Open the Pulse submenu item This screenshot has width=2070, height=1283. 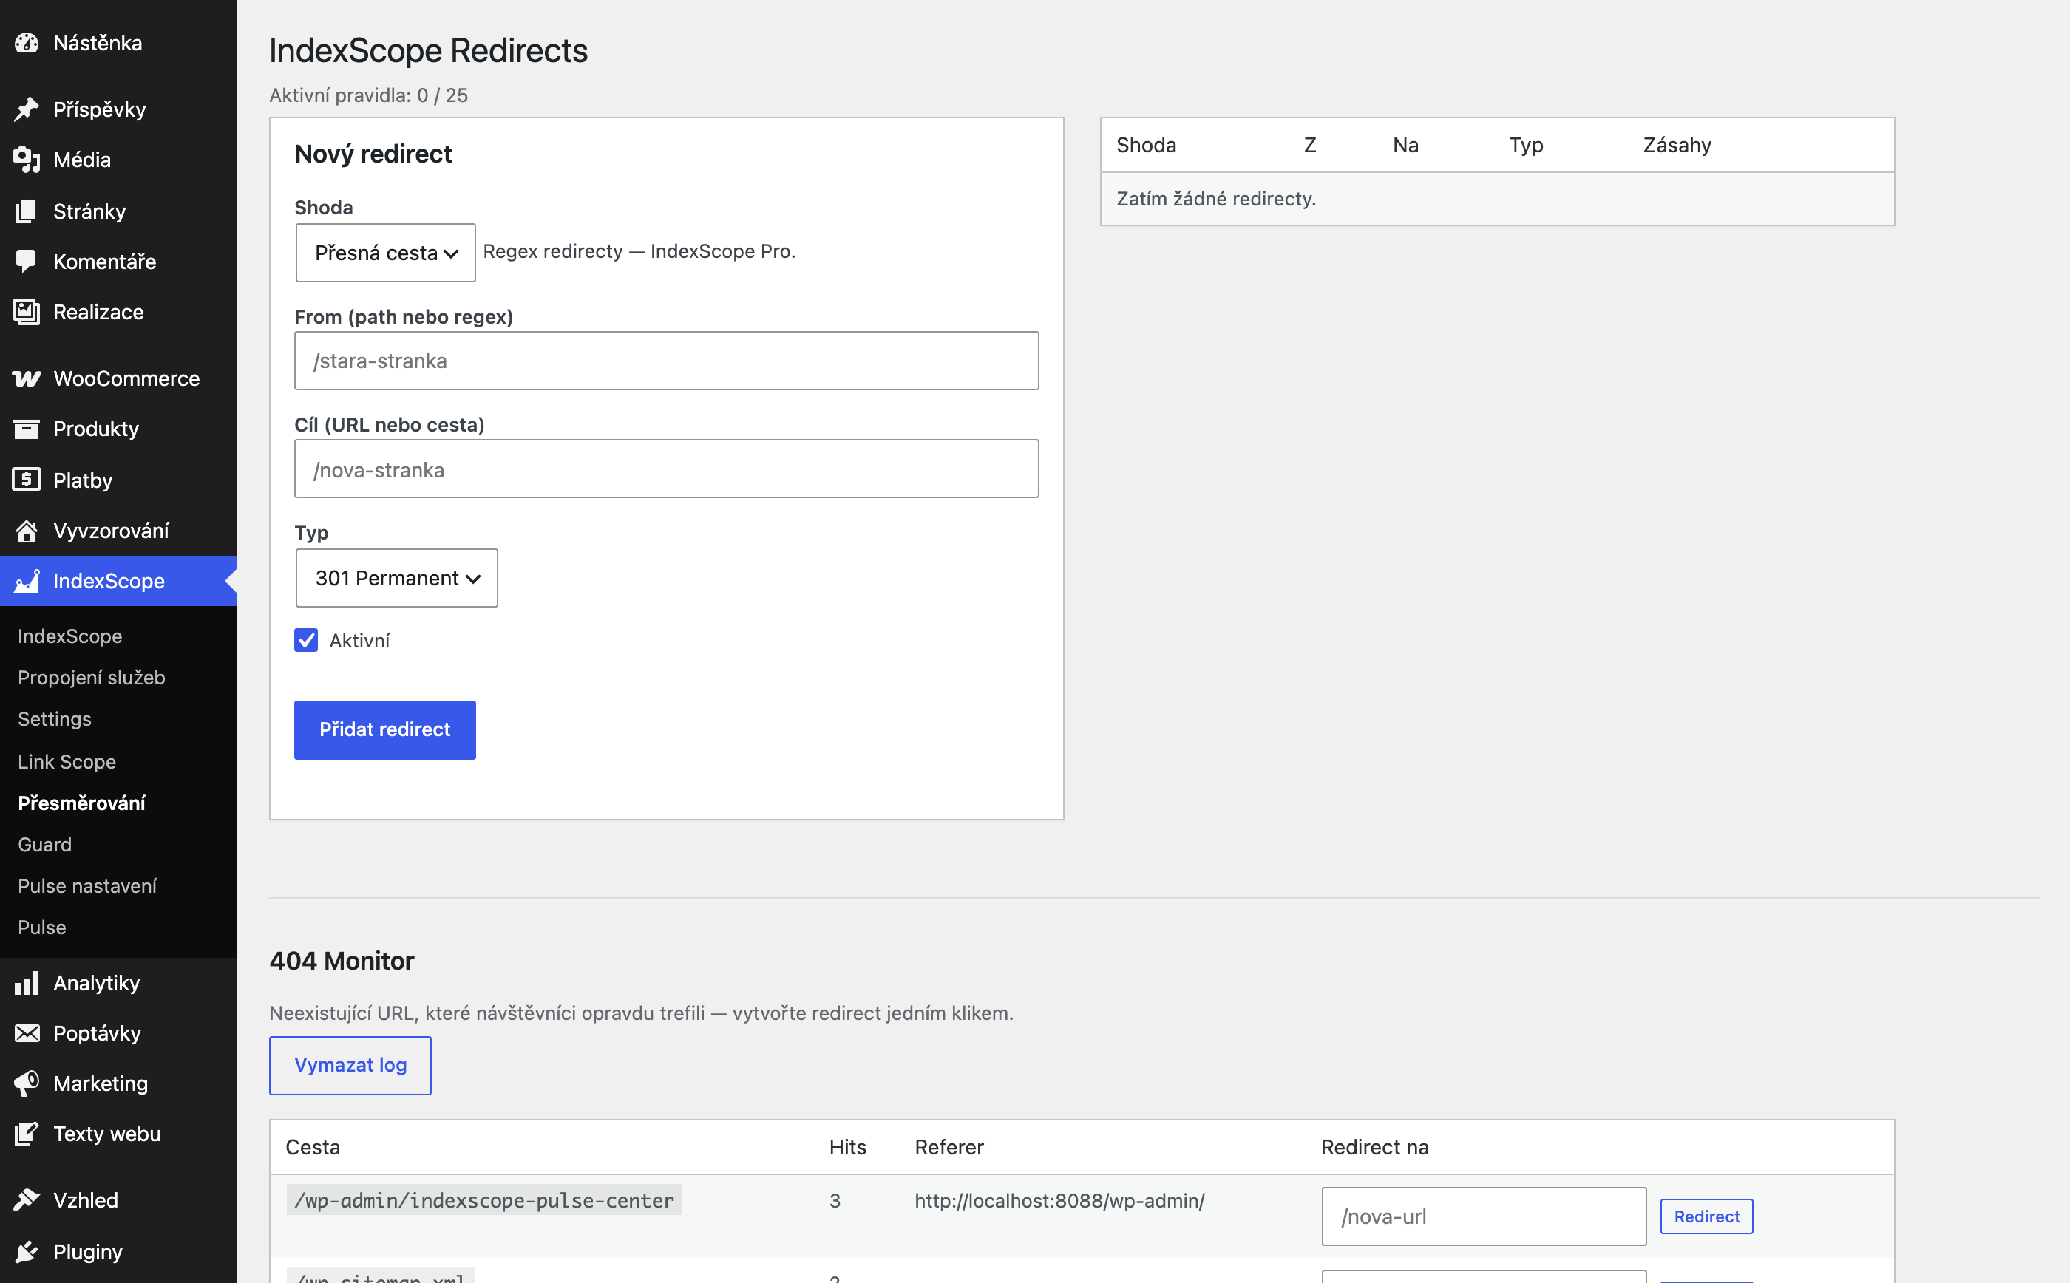(41, 927)
